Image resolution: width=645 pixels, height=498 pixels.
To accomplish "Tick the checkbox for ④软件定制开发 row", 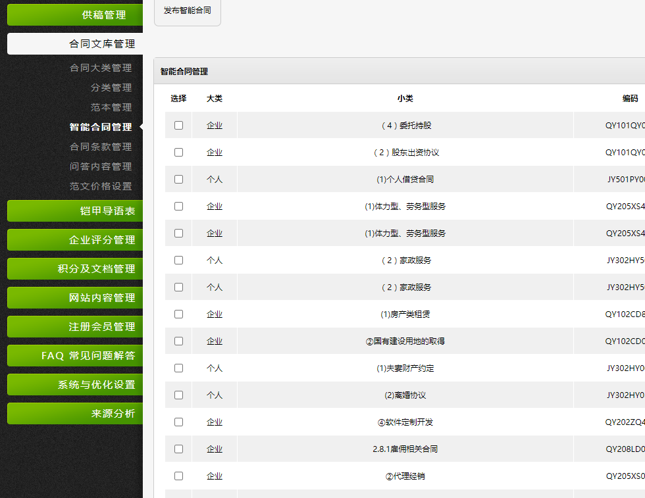I will [178, 422].
